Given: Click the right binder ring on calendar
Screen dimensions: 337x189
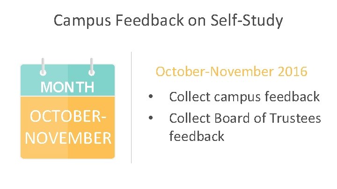Looking at the screenshot, I should point(92,67).
